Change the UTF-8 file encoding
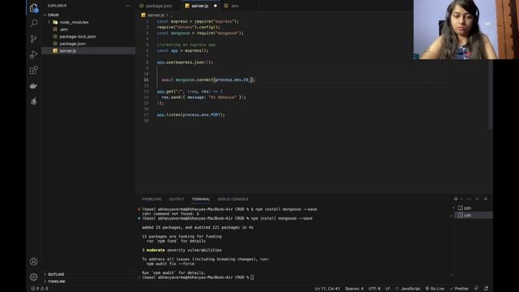 coord(375,289)
